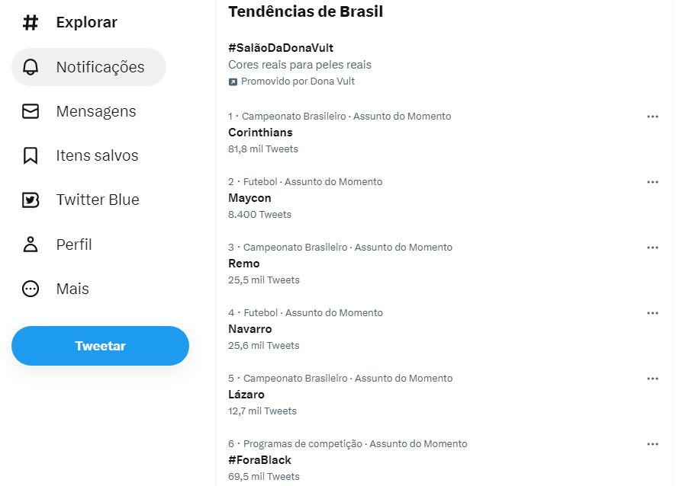Open more options for Corinthians trend
Image resolution: width=676 pixels, height=486 pixels.
tap(652, 117)
